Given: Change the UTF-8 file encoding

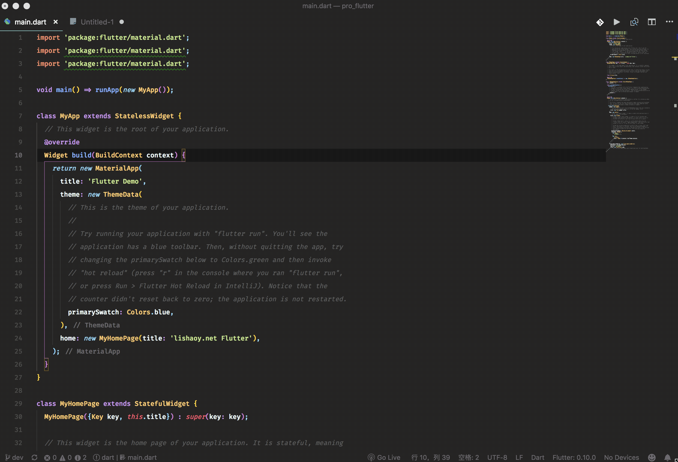Looking at the screenshot, I should 497,457.
